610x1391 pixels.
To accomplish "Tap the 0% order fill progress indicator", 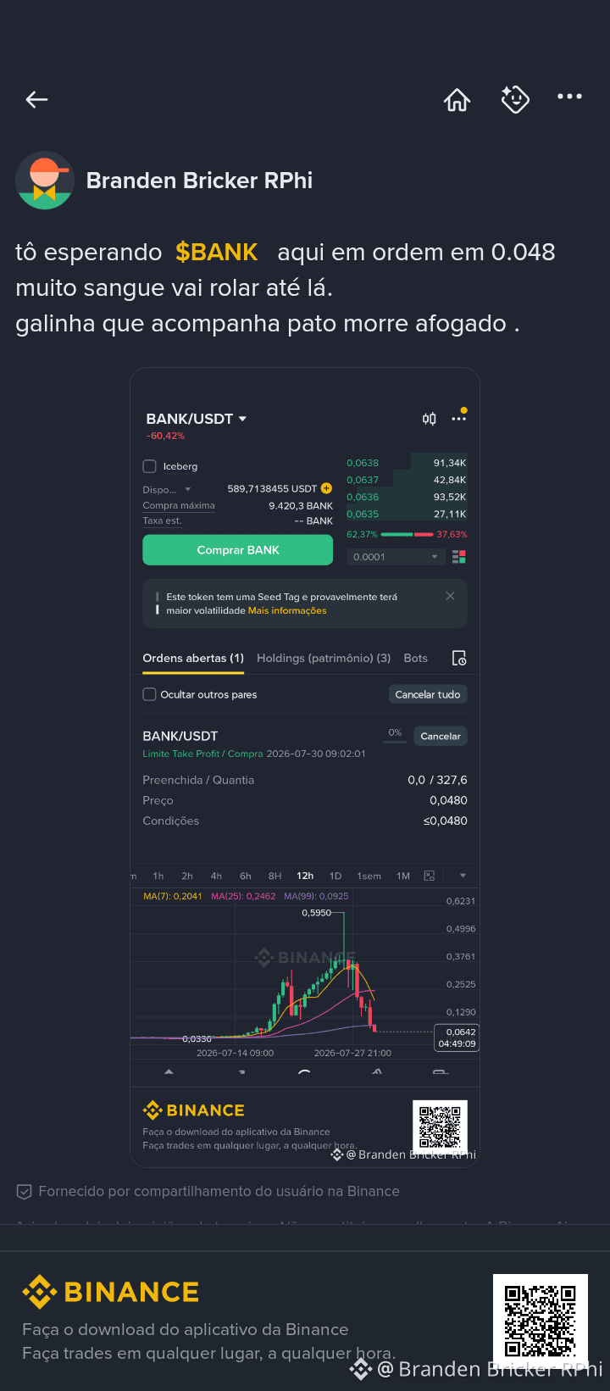I will pos(395,735).
